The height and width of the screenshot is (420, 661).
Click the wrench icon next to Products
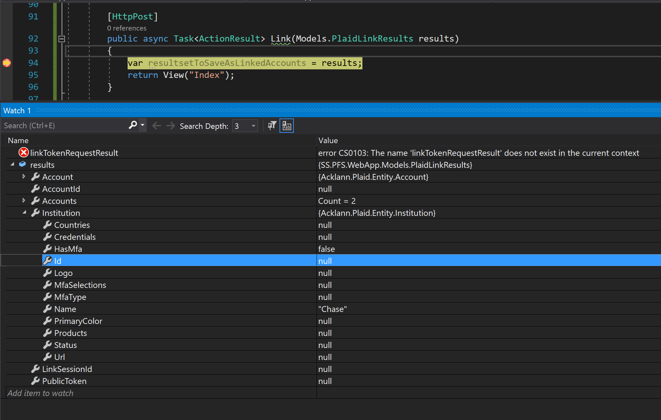[47, 333]
